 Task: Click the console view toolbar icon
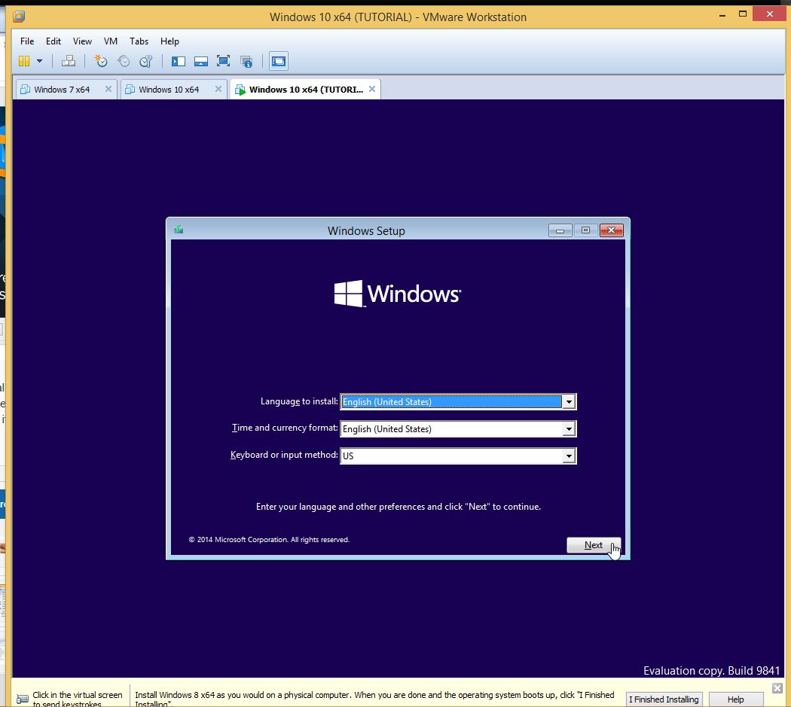click(x=279, y=62)
